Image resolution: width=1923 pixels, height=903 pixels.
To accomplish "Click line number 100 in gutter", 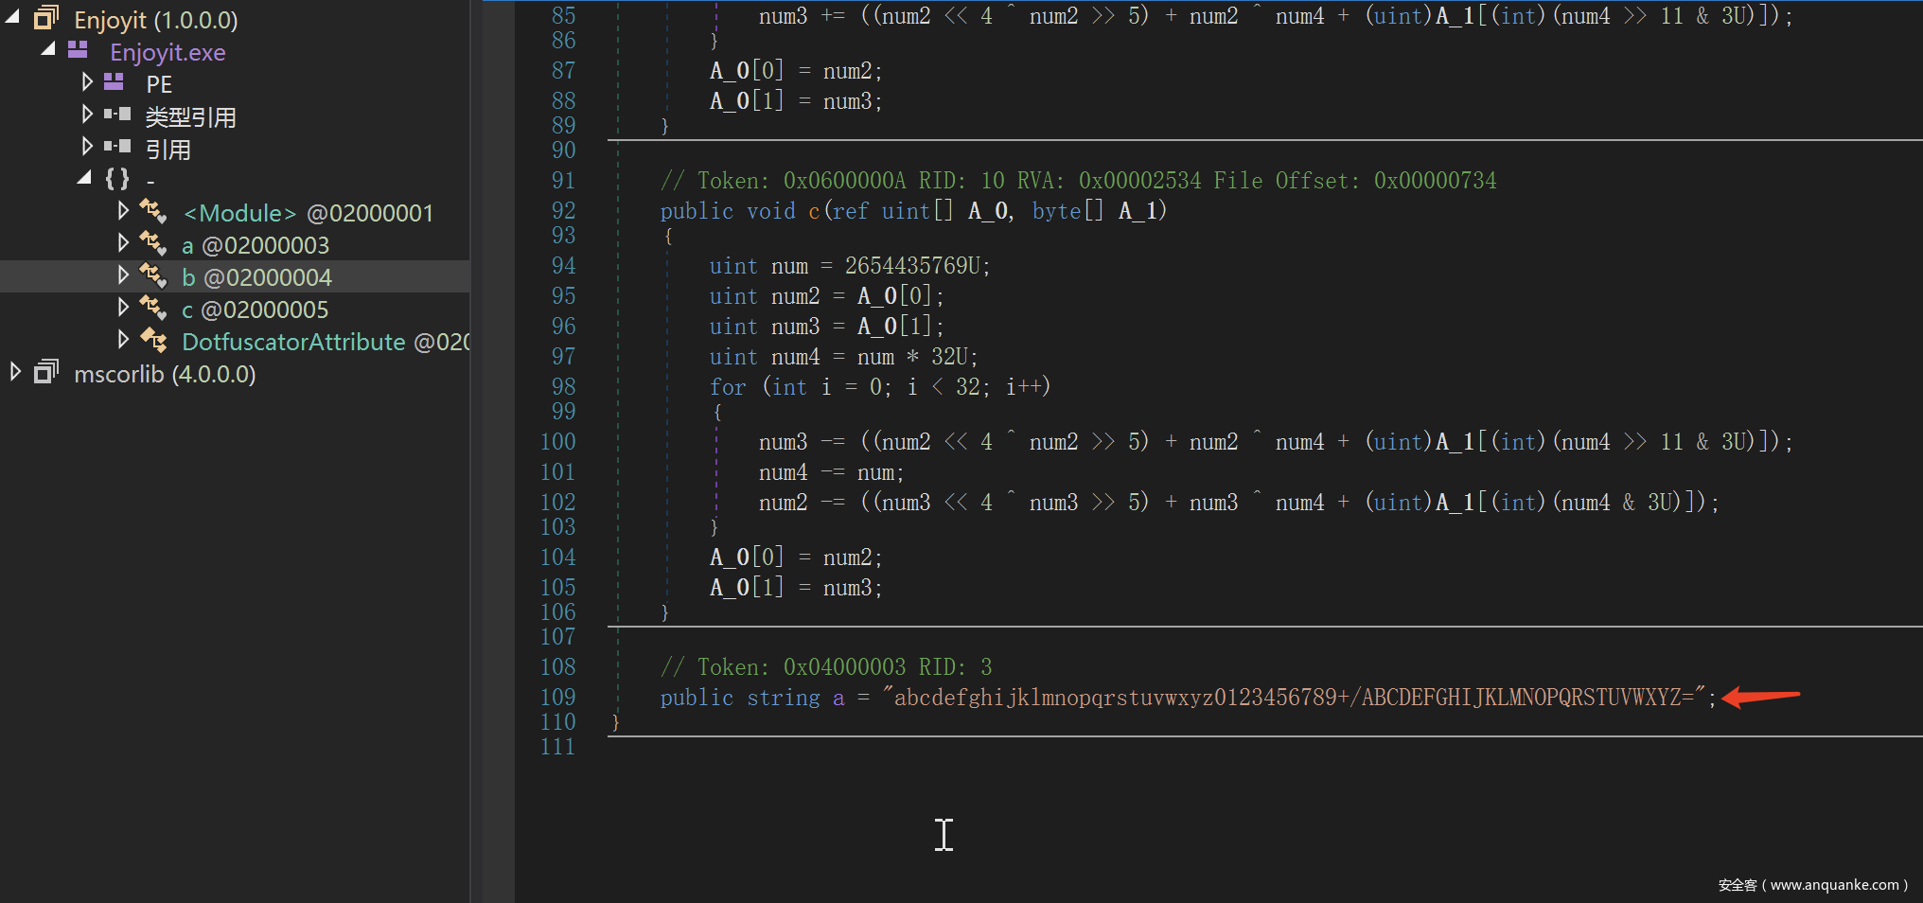I will click(557, 442).
